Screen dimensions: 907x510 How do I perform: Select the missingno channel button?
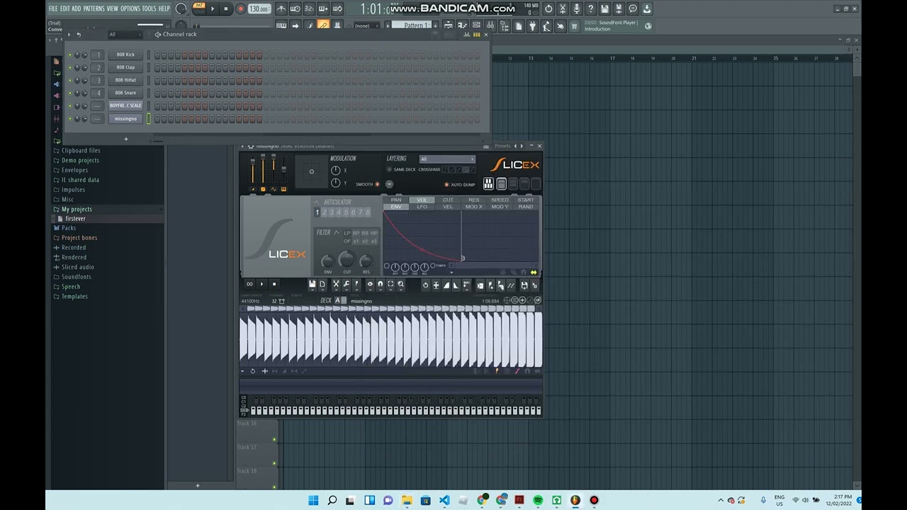tap(125, 118)
